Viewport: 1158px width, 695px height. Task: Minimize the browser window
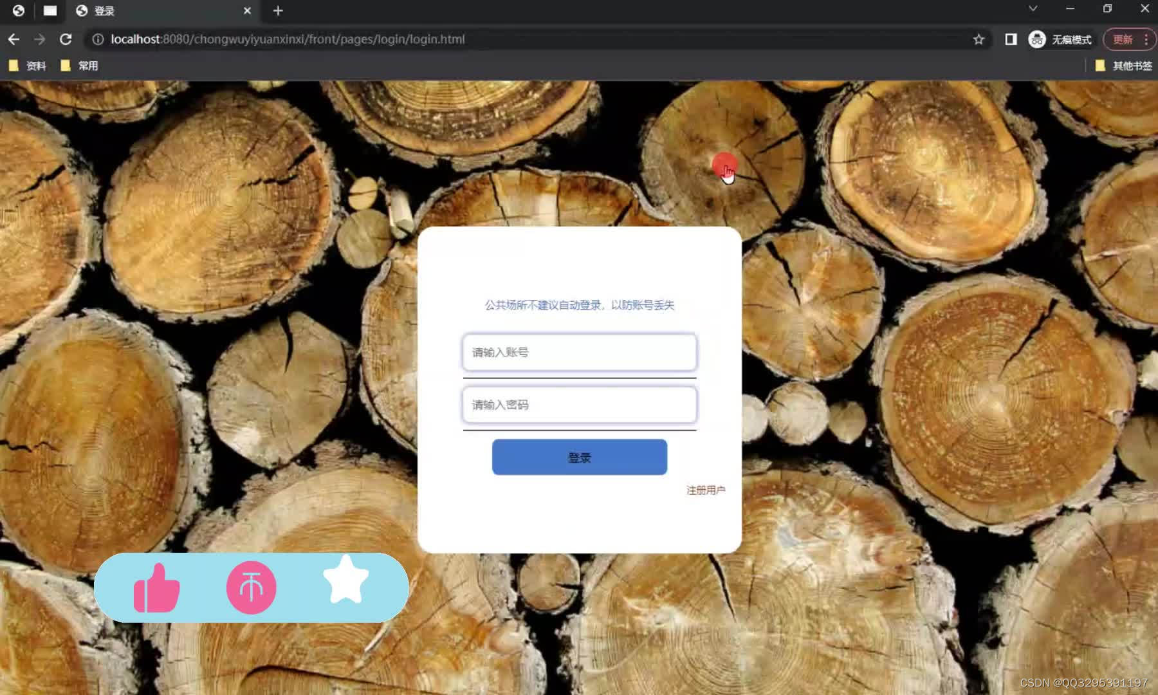point(1070,9)
